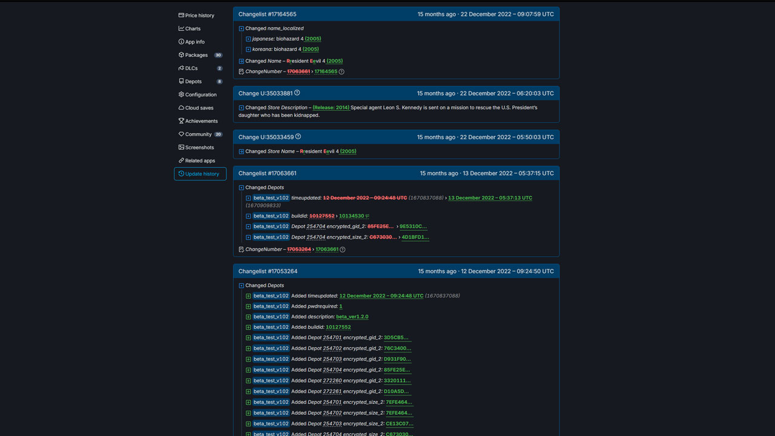The height and width of the screenshot is (436, 775).
Task: Click the App info icon
Action: pyautogui.click(x=181, y=42)
